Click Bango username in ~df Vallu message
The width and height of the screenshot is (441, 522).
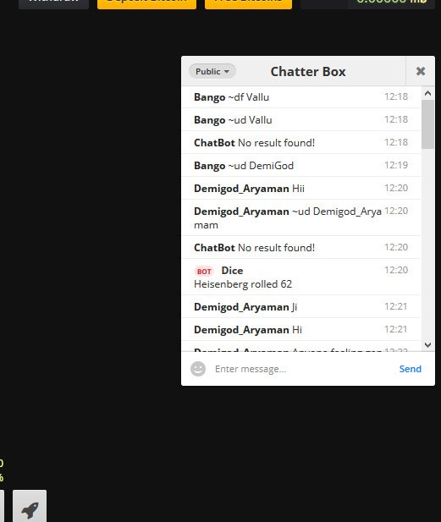[x=210, y=97]
